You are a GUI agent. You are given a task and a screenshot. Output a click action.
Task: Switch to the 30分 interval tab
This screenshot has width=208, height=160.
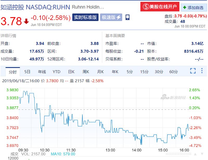pyautogui.click(x=159, y=72)
